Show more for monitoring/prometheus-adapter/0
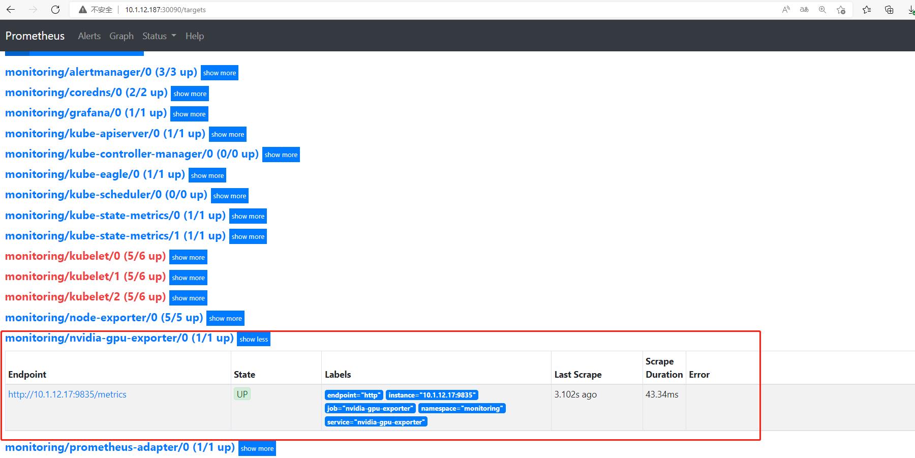Screen dimensions: 915x458 click(x=257, y=448)
